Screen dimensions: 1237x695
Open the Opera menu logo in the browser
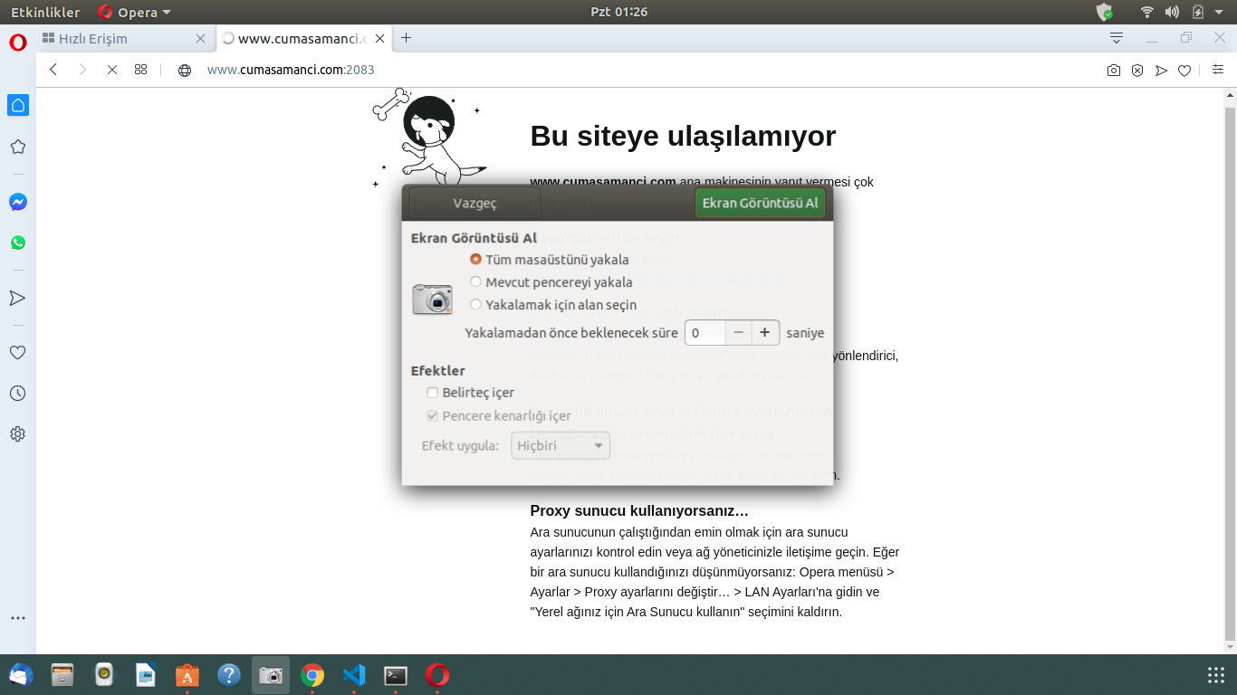tap(18, 43)
